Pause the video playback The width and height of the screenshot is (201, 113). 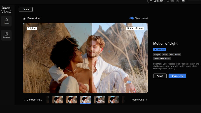(x=32, y=18)
